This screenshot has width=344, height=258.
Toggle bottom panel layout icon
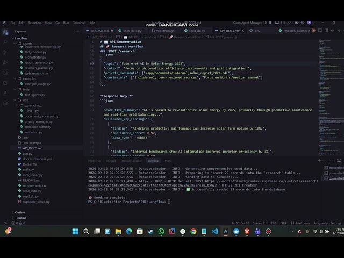[x=277, y=23]
